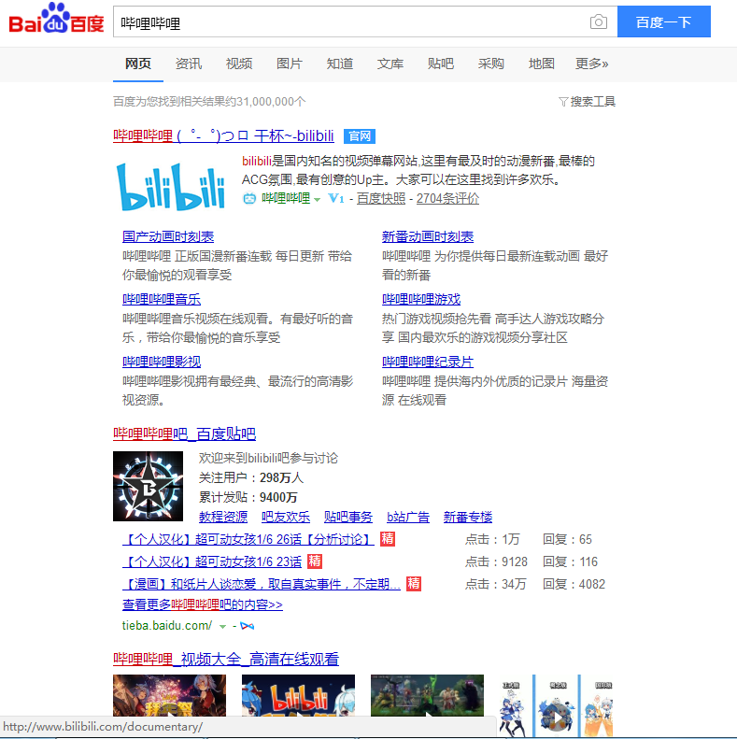Open the 搜索工具 filter options
The height and width of the screenshot is (739, 737).
(587, 101)
